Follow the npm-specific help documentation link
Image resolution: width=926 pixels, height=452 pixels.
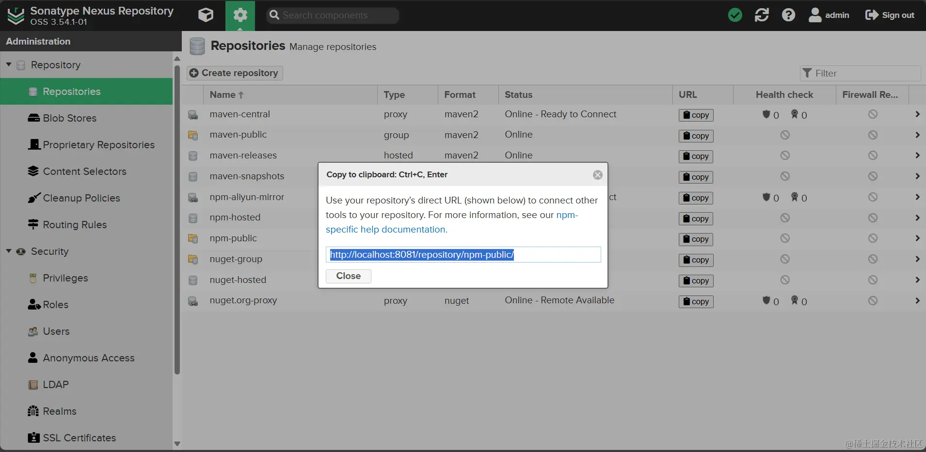click(386, 230)
